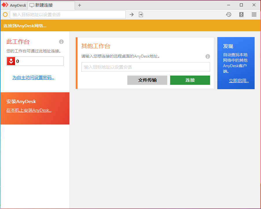The image size is (261, 209).
Task: Open session history with the clock icon
Action: click(x=228, y=14)
